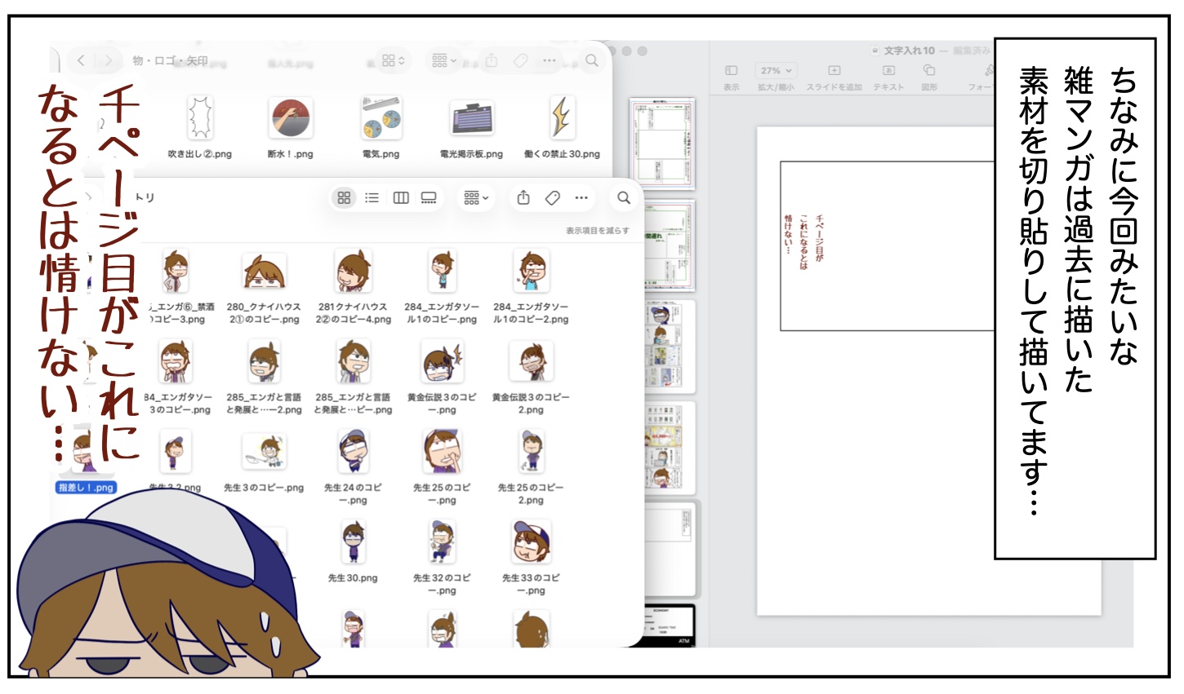
Task: Open search in the front Finder window
Action: click(624, 197)
